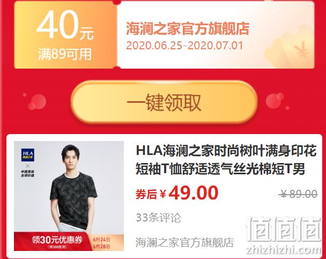Click the 中国男装 全球价值 badge
Image resolution: width=326 pixels, height=259 pixels.
point(27,173)
